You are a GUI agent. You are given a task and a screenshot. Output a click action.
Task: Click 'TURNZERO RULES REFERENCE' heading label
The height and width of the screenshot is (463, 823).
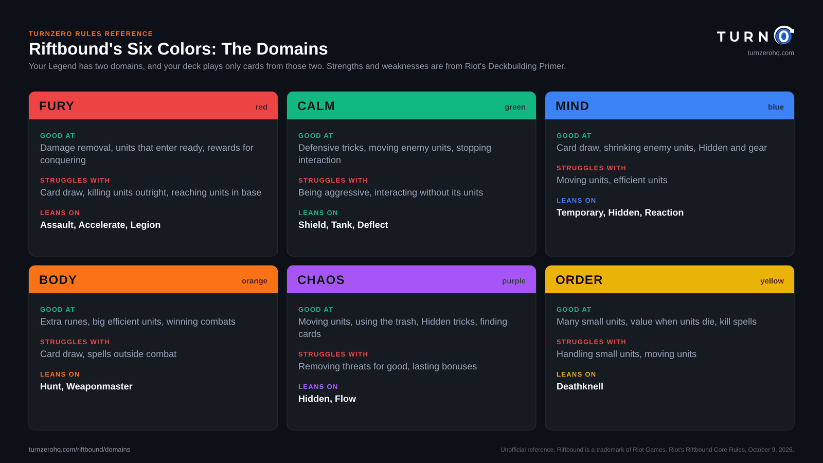pos(91,34)
